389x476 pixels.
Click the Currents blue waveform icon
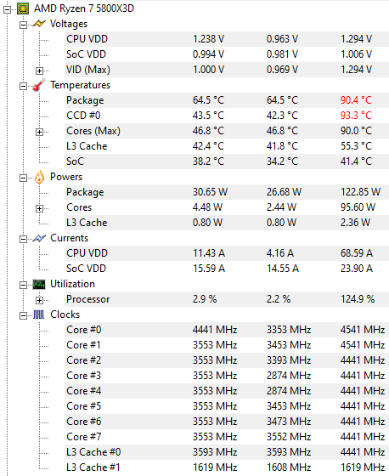point(39,238)
